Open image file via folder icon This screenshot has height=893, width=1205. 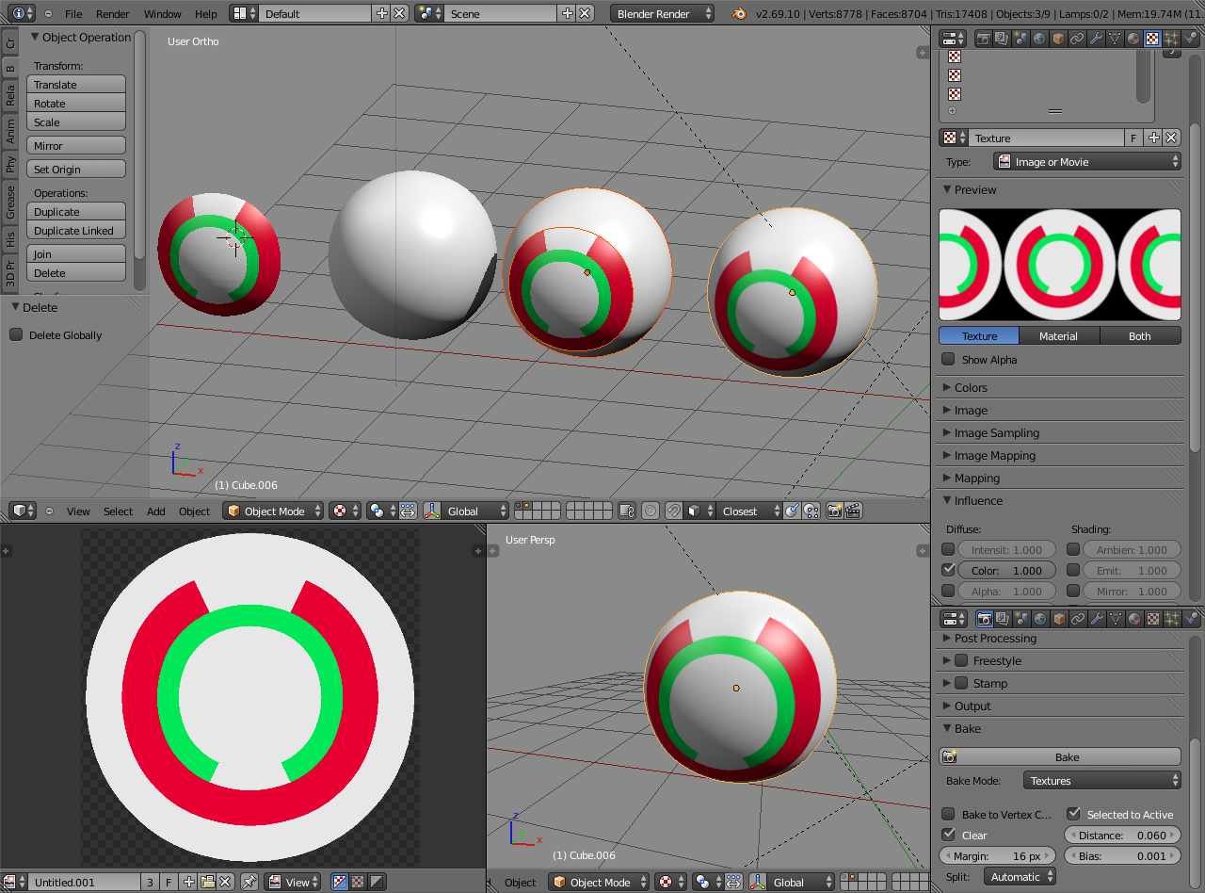coord(208,882)
